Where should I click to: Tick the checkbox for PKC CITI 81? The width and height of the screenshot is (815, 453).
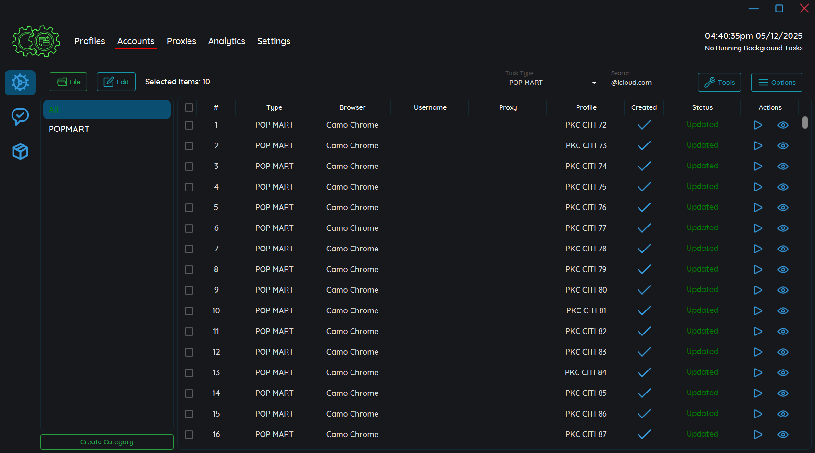(x=189, y=310)
